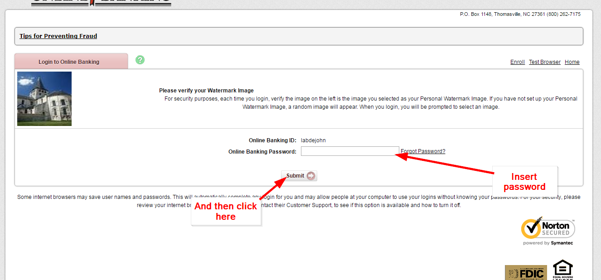Screen dimensions: 601x280
Task: Switch to the Login to Online Banking tab
Action: (69, 62)
